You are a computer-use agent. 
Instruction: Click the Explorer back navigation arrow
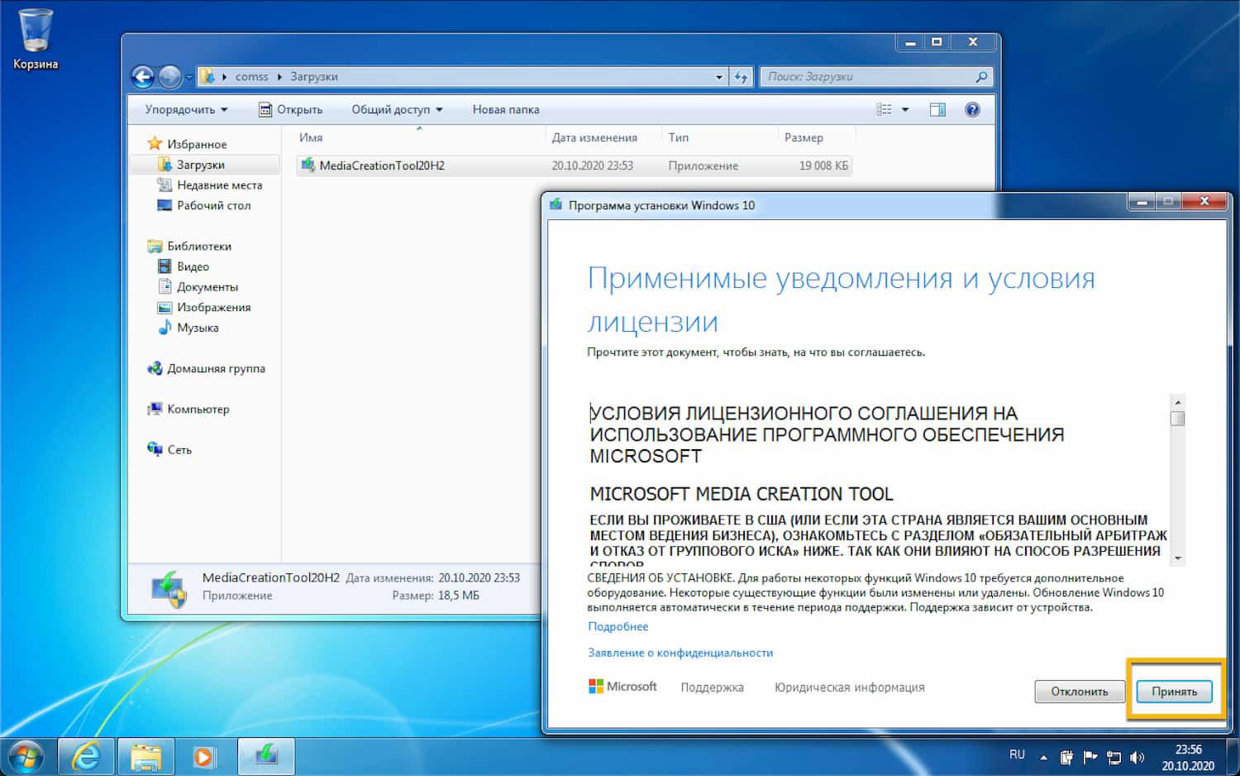[143, 77]
